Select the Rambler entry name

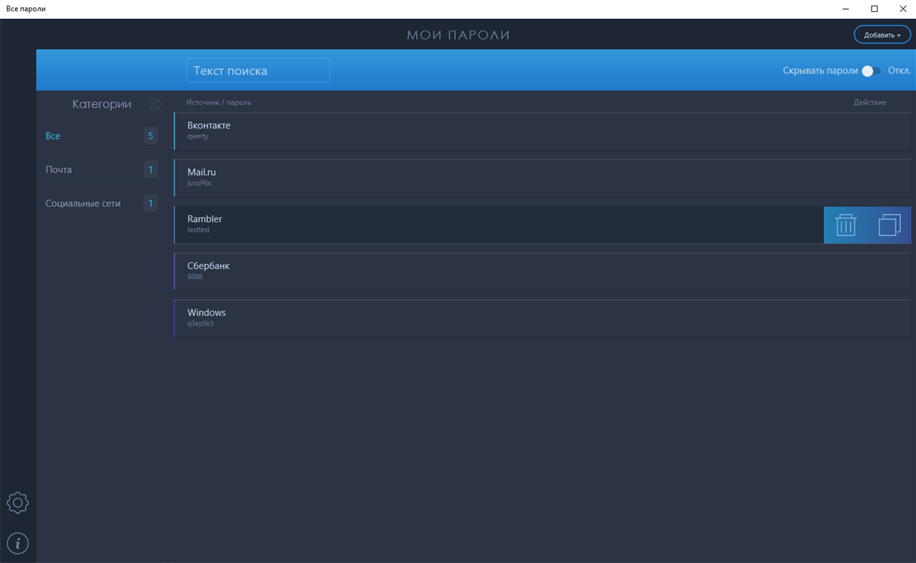(205, 219)
